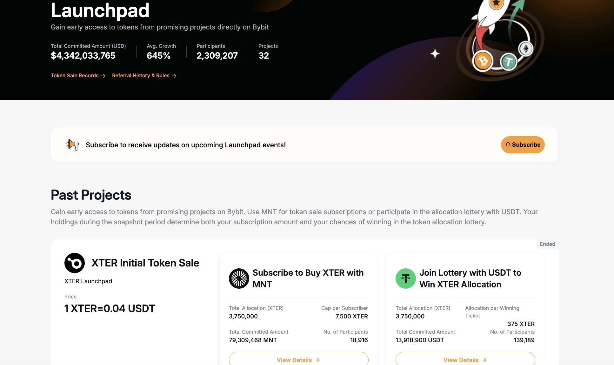Click the arrow beside Token Sale Records
The height and width of the screenshot is (365, 614).
click(x=103, y=76)
